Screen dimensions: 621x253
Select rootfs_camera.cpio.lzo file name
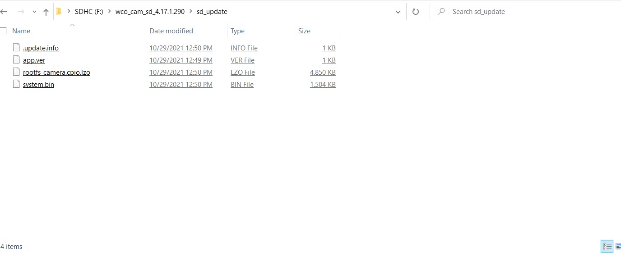[56, 72]
